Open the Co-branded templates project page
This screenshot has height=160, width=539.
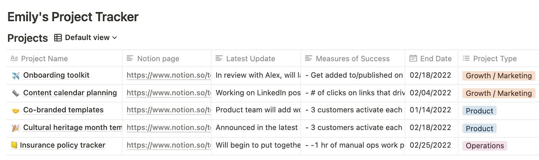(x=63, y=110)
